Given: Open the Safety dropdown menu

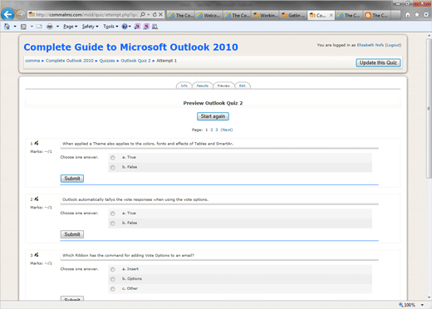Looking at the screenshot, I should (x=90, y=27).
